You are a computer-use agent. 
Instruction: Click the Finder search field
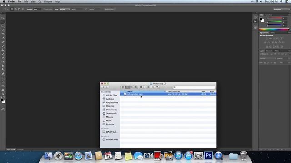(194, 87)
